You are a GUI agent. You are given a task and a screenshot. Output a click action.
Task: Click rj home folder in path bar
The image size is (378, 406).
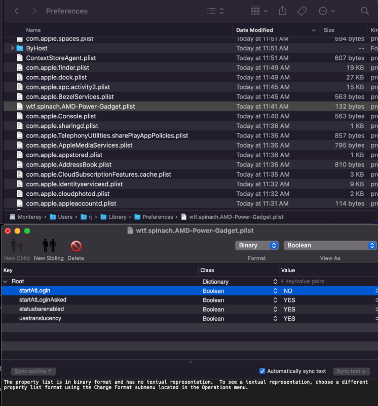point(86,217)
